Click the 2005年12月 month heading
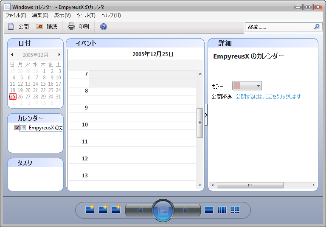The image size is (326, 227). pyautogui.click(x=35, y=55)
